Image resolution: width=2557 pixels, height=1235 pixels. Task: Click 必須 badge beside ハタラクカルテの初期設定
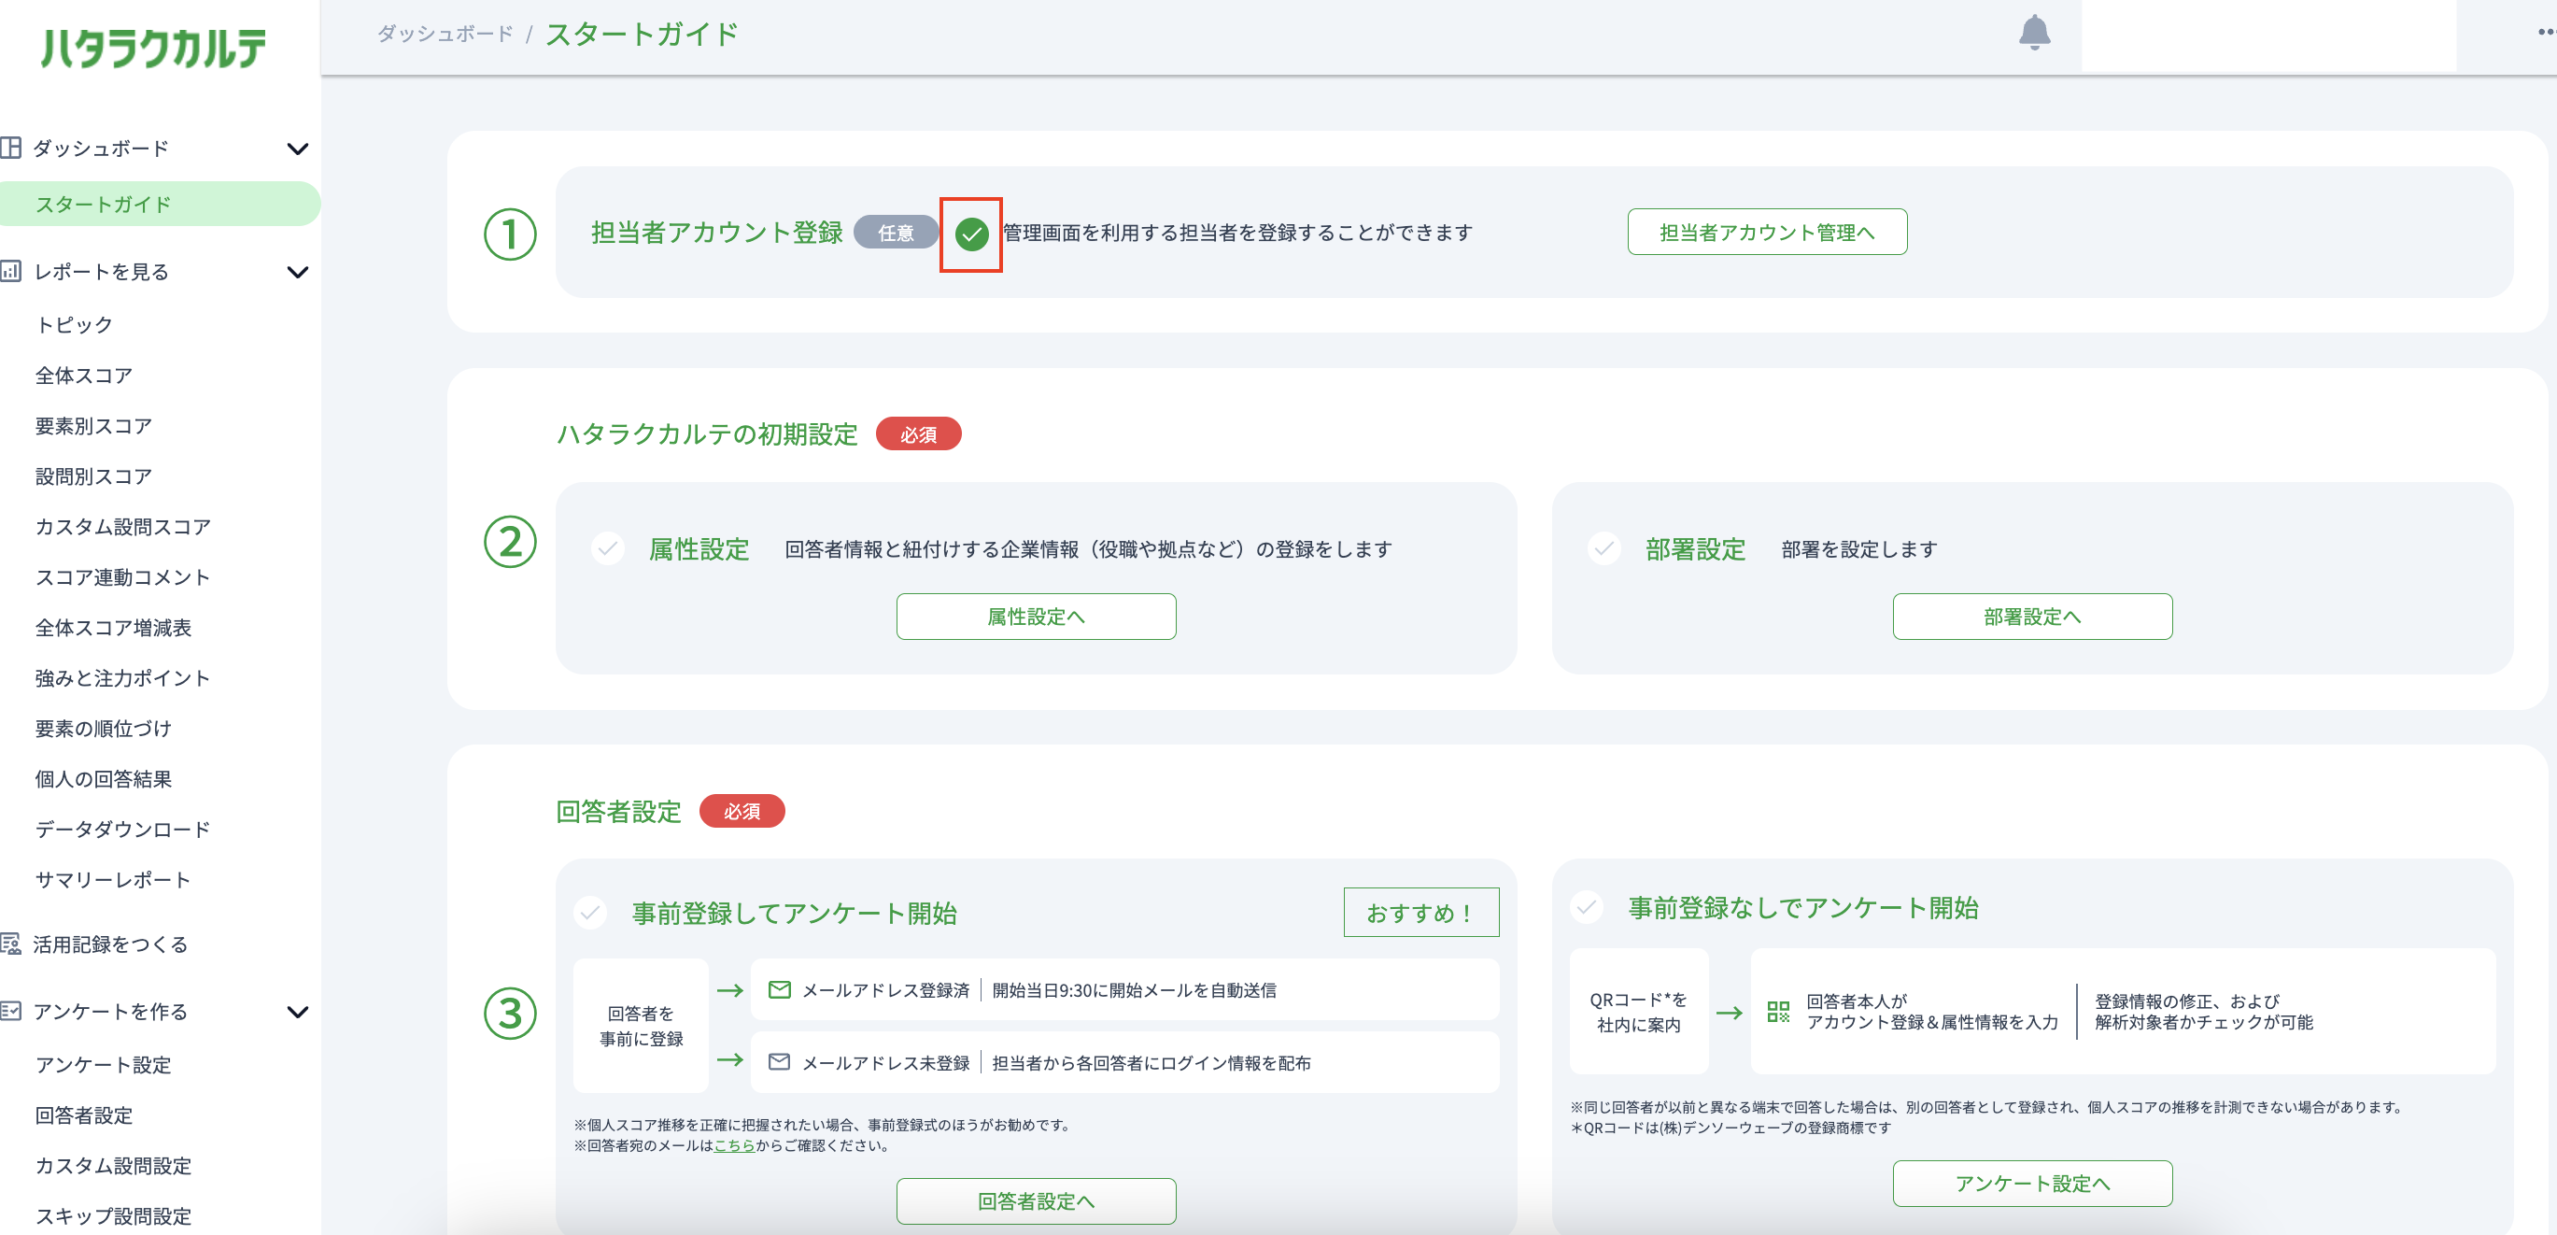click(x=918, y=433)
